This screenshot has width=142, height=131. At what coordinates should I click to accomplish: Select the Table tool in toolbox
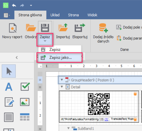25,117
